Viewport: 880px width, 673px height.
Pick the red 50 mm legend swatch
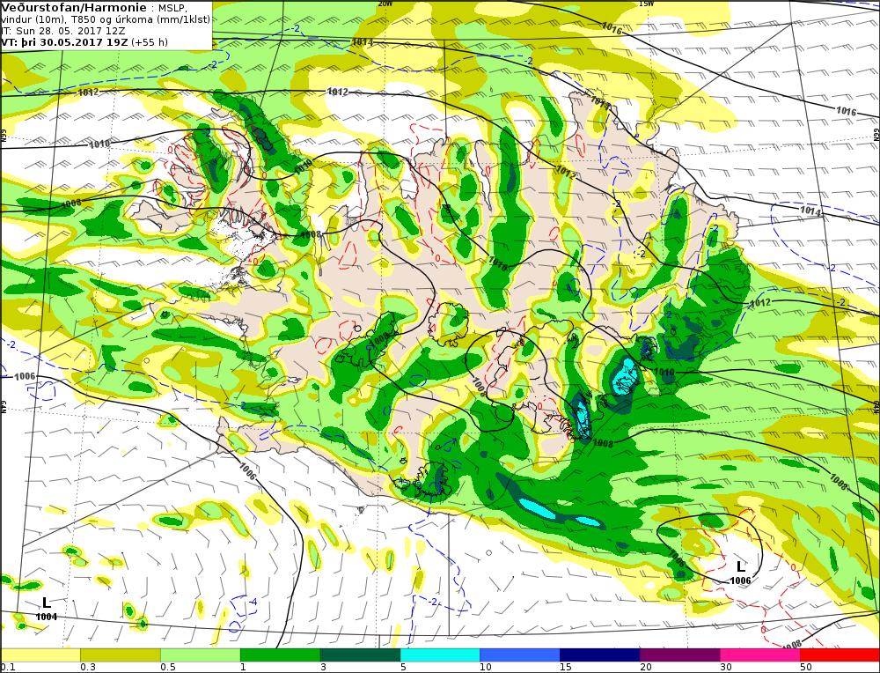pos(840,655)
